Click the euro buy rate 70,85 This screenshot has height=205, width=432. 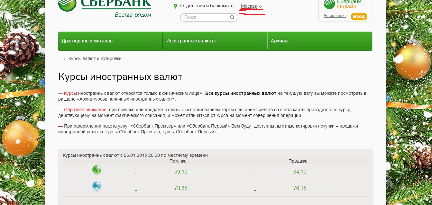[x=181, y=188]
